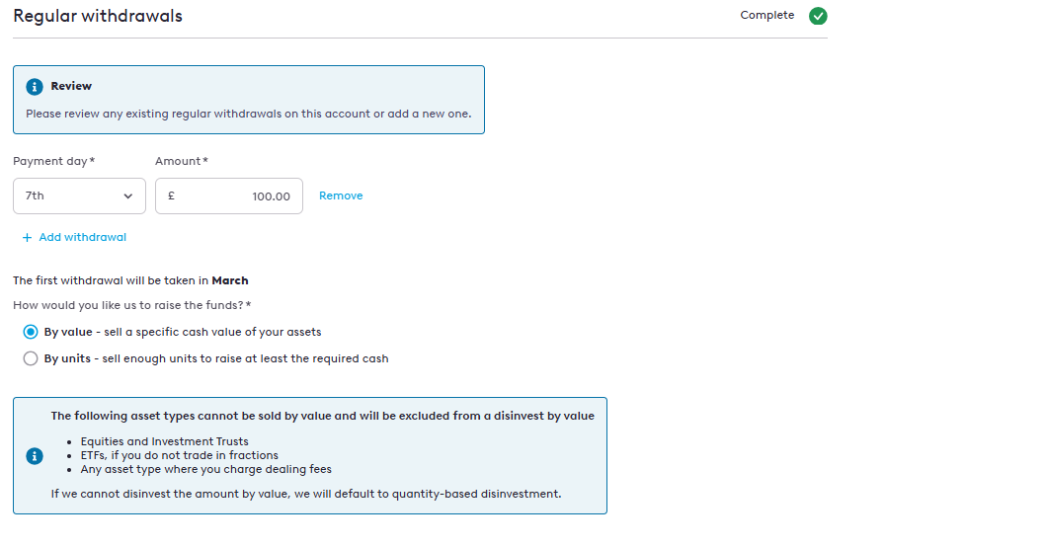Click the Add withdrawal link text
Viewport: 1046px width, 547px height.
[82, 237]
